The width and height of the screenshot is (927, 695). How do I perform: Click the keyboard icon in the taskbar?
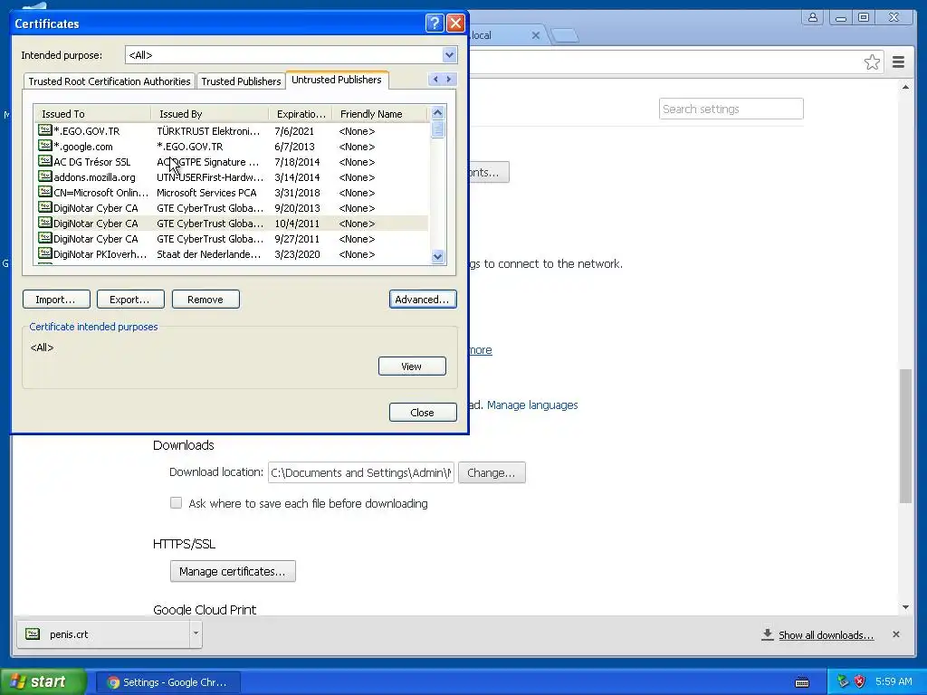802,682
